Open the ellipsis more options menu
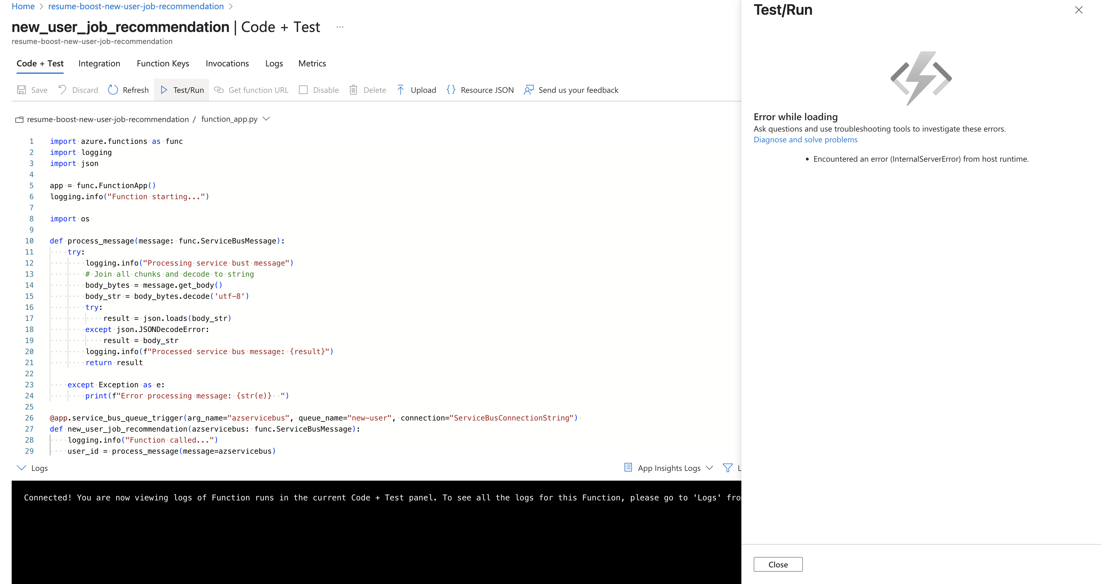This screenshot has width=1101, height=584. [340, 27]
